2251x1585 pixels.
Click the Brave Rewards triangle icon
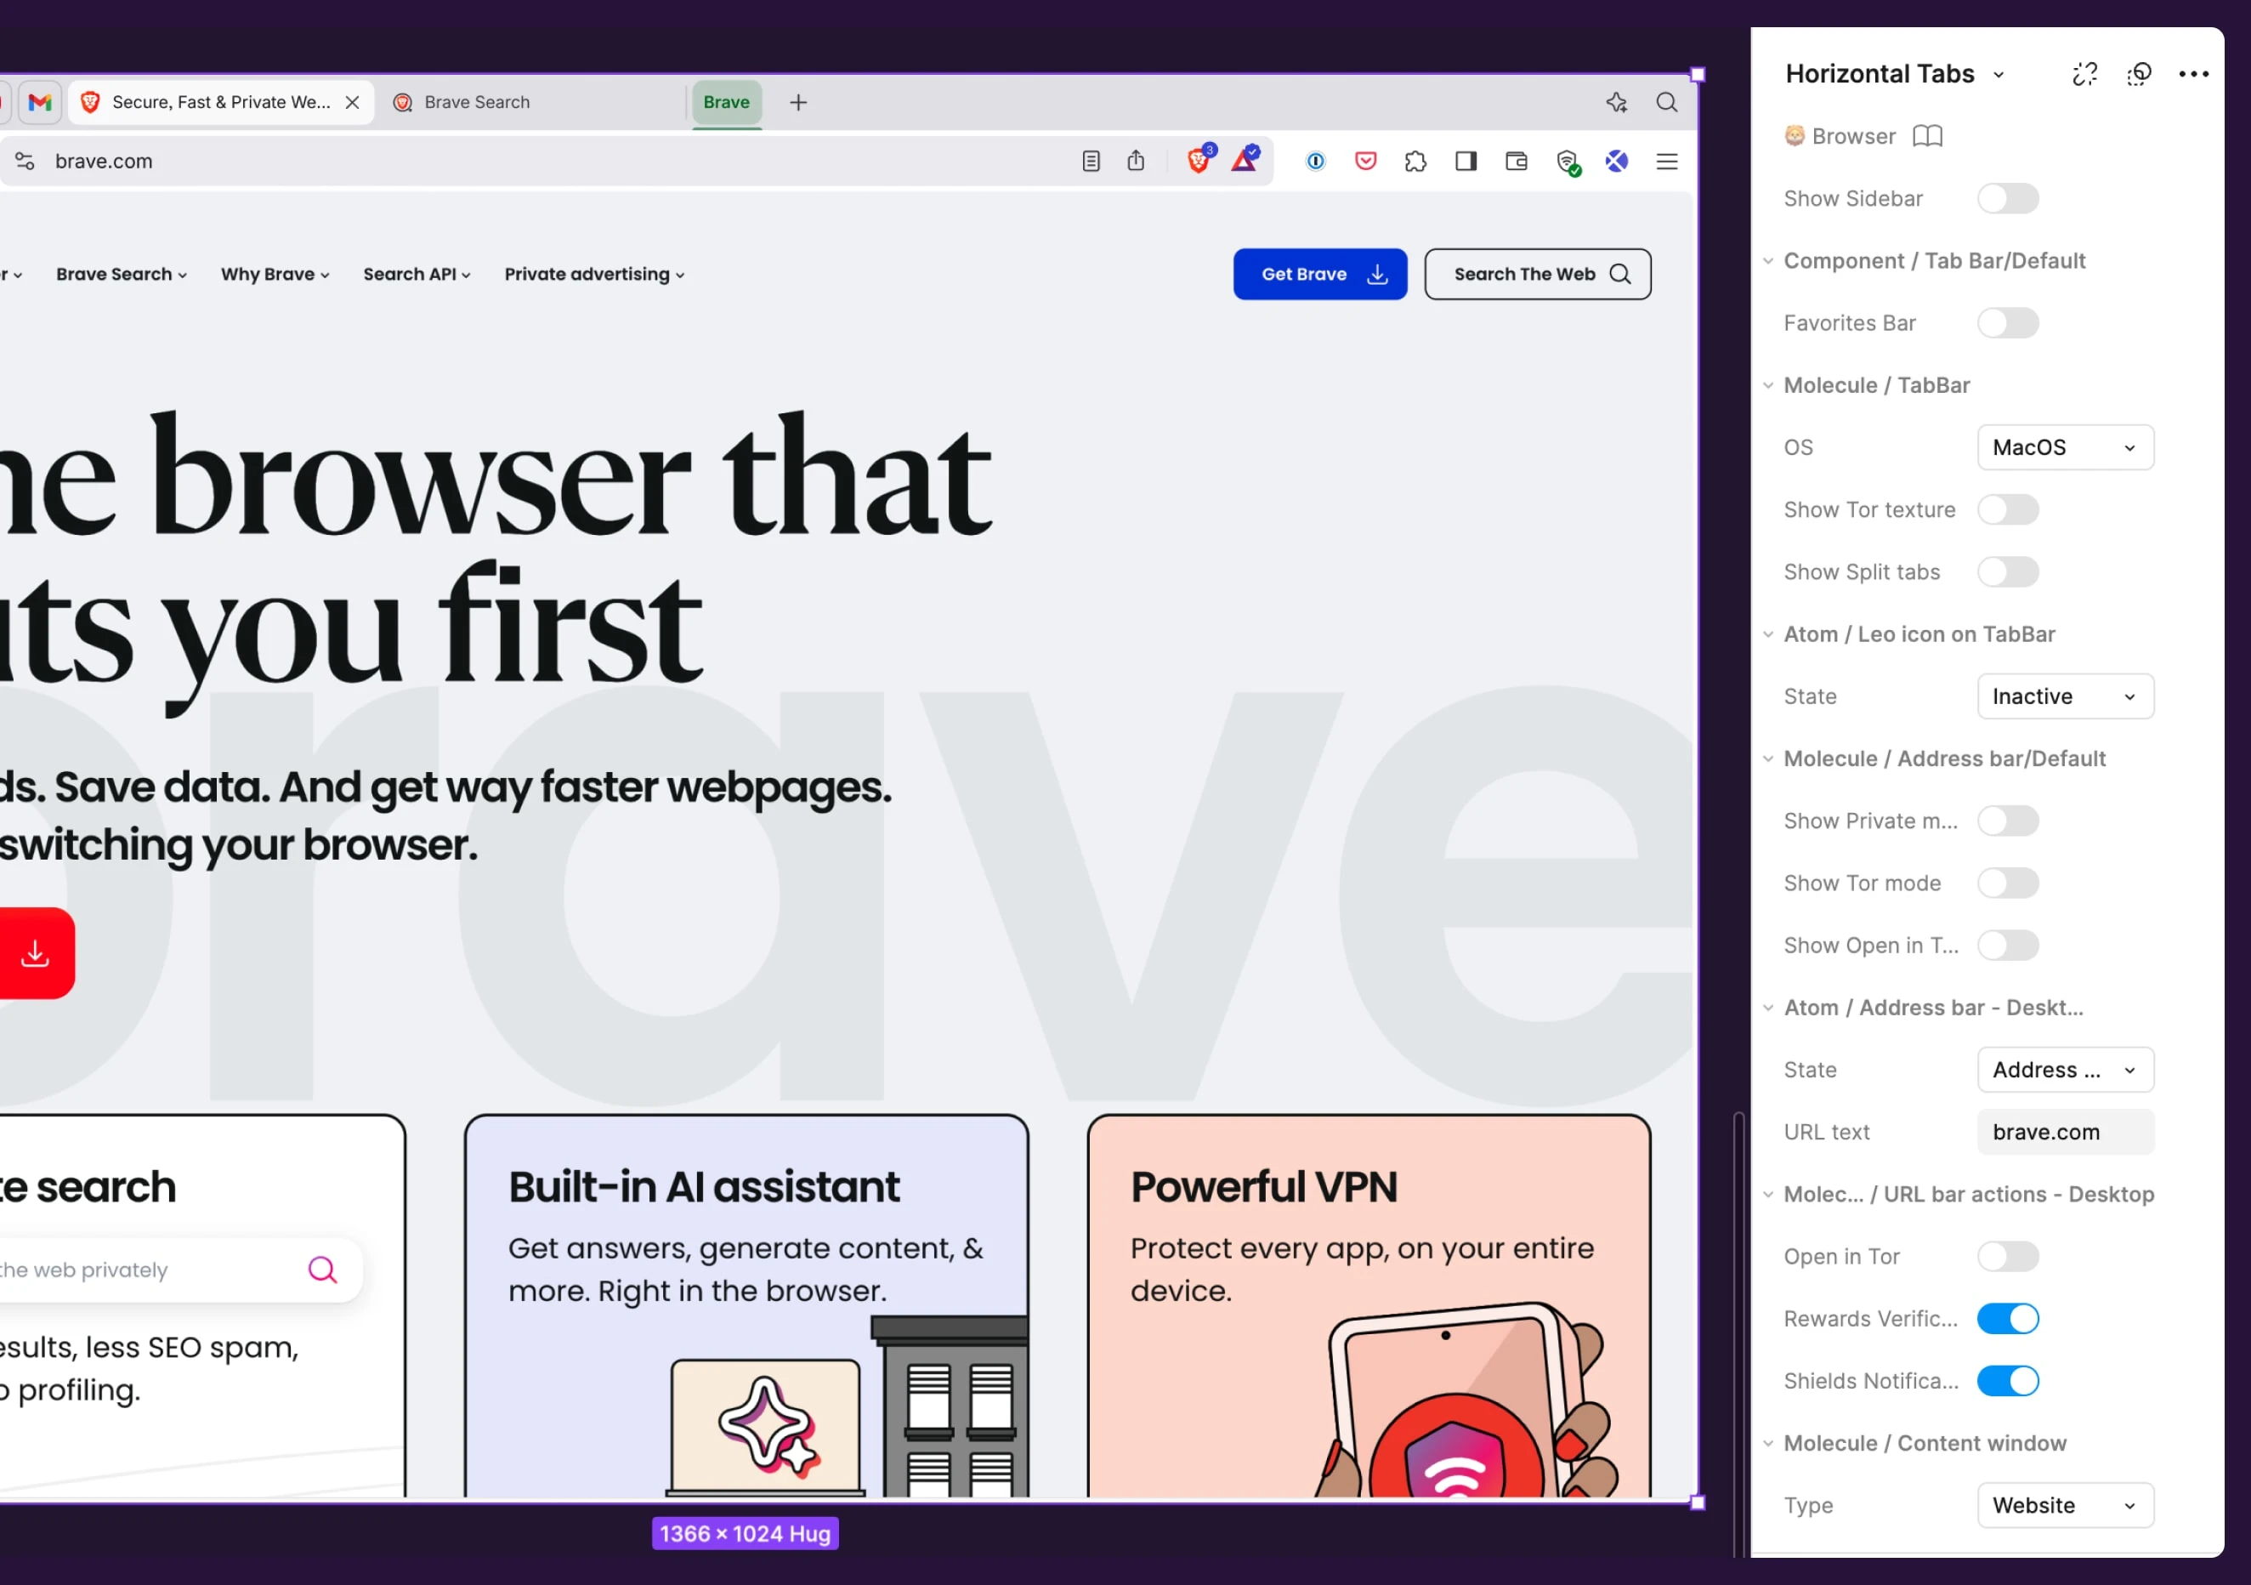coord(1245,161)
